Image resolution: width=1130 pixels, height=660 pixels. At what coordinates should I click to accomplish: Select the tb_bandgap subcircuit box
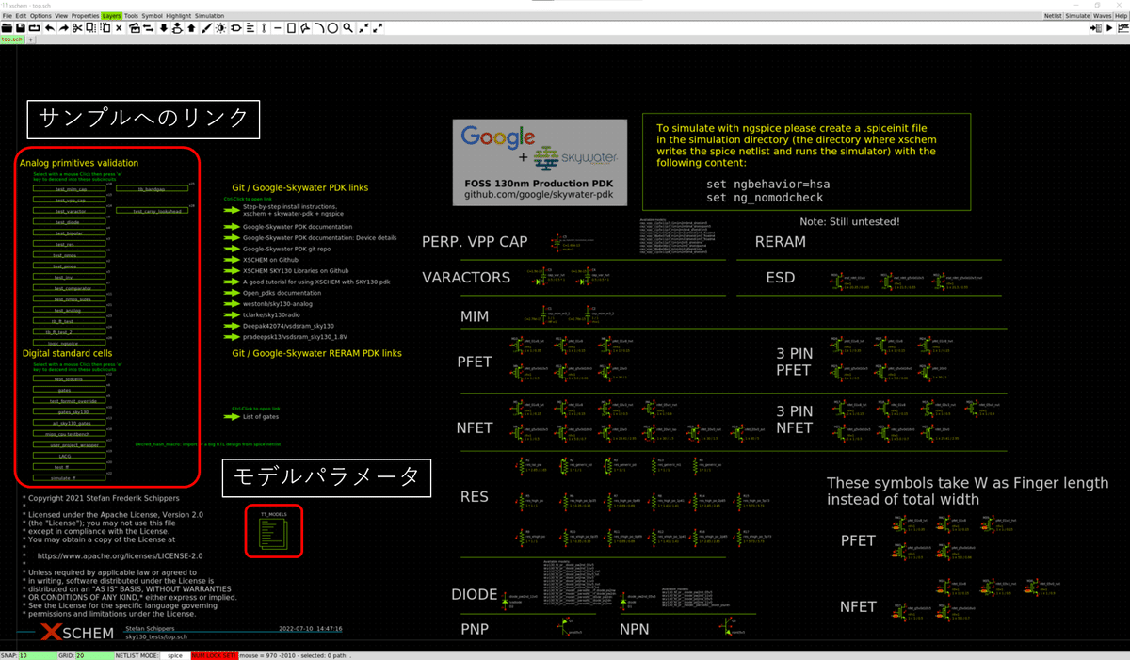(x=151, y=189)
